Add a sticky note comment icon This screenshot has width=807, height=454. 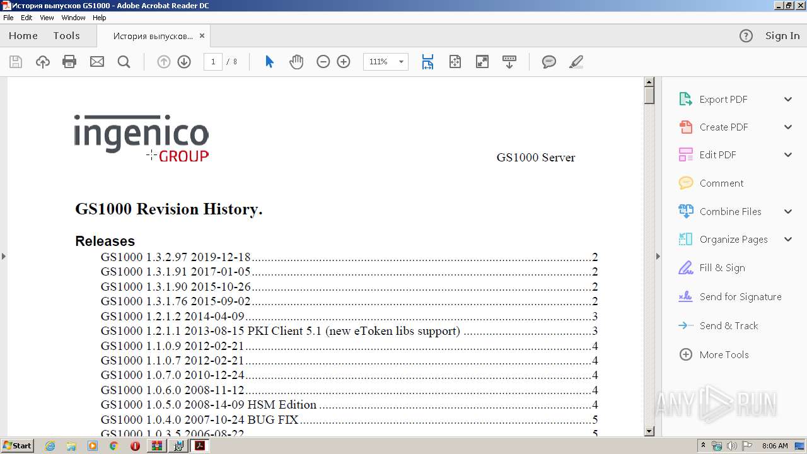[549, 62]
